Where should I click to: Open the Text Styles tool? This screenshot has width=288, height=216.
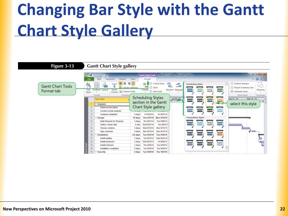pyautogui.click(x=88, y=88)
